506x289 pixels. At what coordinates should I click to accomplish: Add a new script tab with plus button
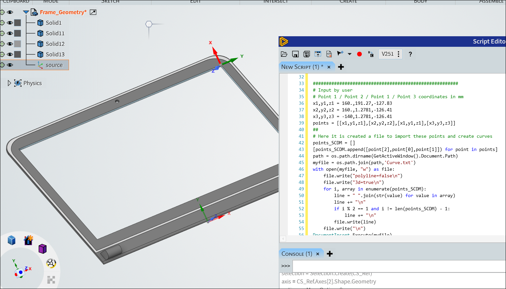[x=341, y=67]
